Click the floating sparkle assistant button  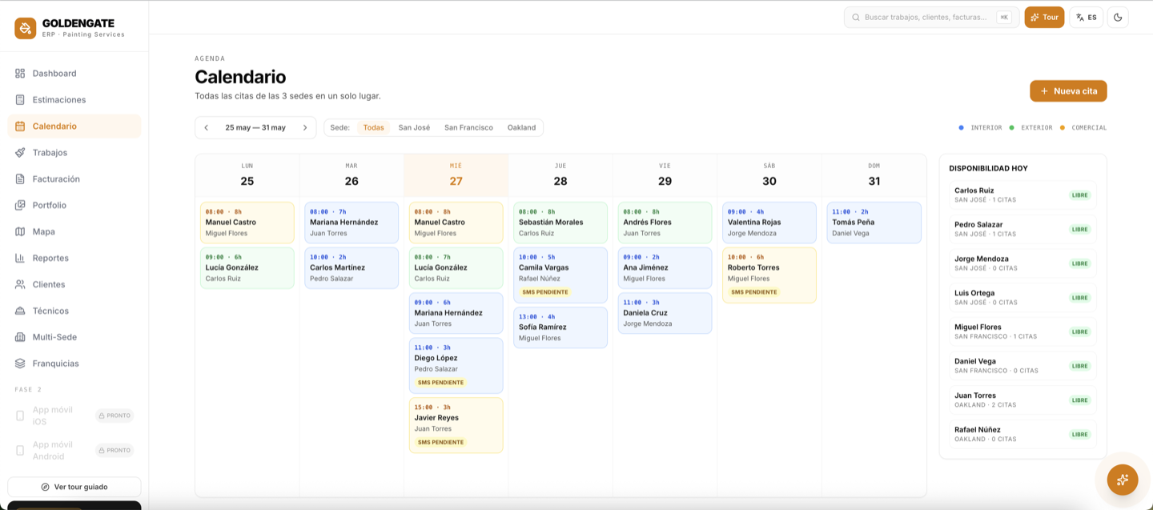(1123, 480)
